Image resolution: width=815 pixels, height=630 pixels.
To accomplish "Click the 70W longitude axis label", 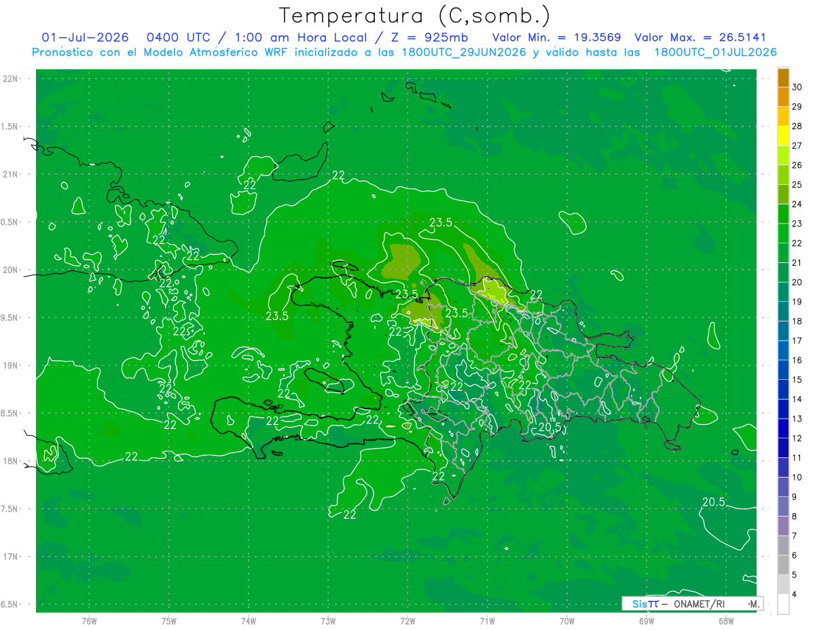I will coord(567,620).
